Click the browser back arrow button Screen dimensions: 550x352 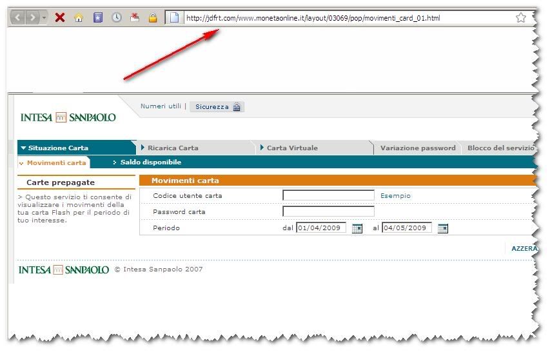[17, 17]
